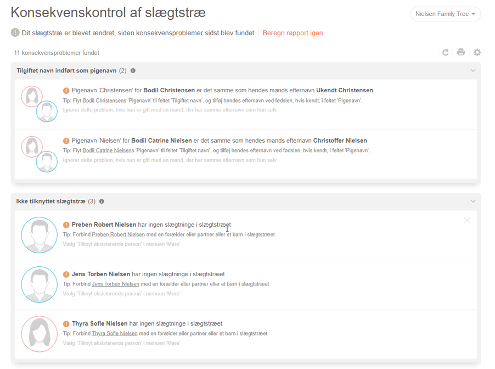
Task: Open the settings gear icon
Action: point(477,52)
